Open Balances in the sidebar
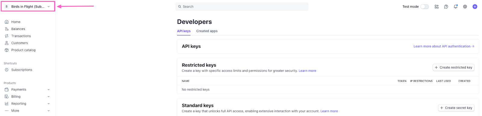The height and width of the screenshot is (116, 482). coord(18,29)
